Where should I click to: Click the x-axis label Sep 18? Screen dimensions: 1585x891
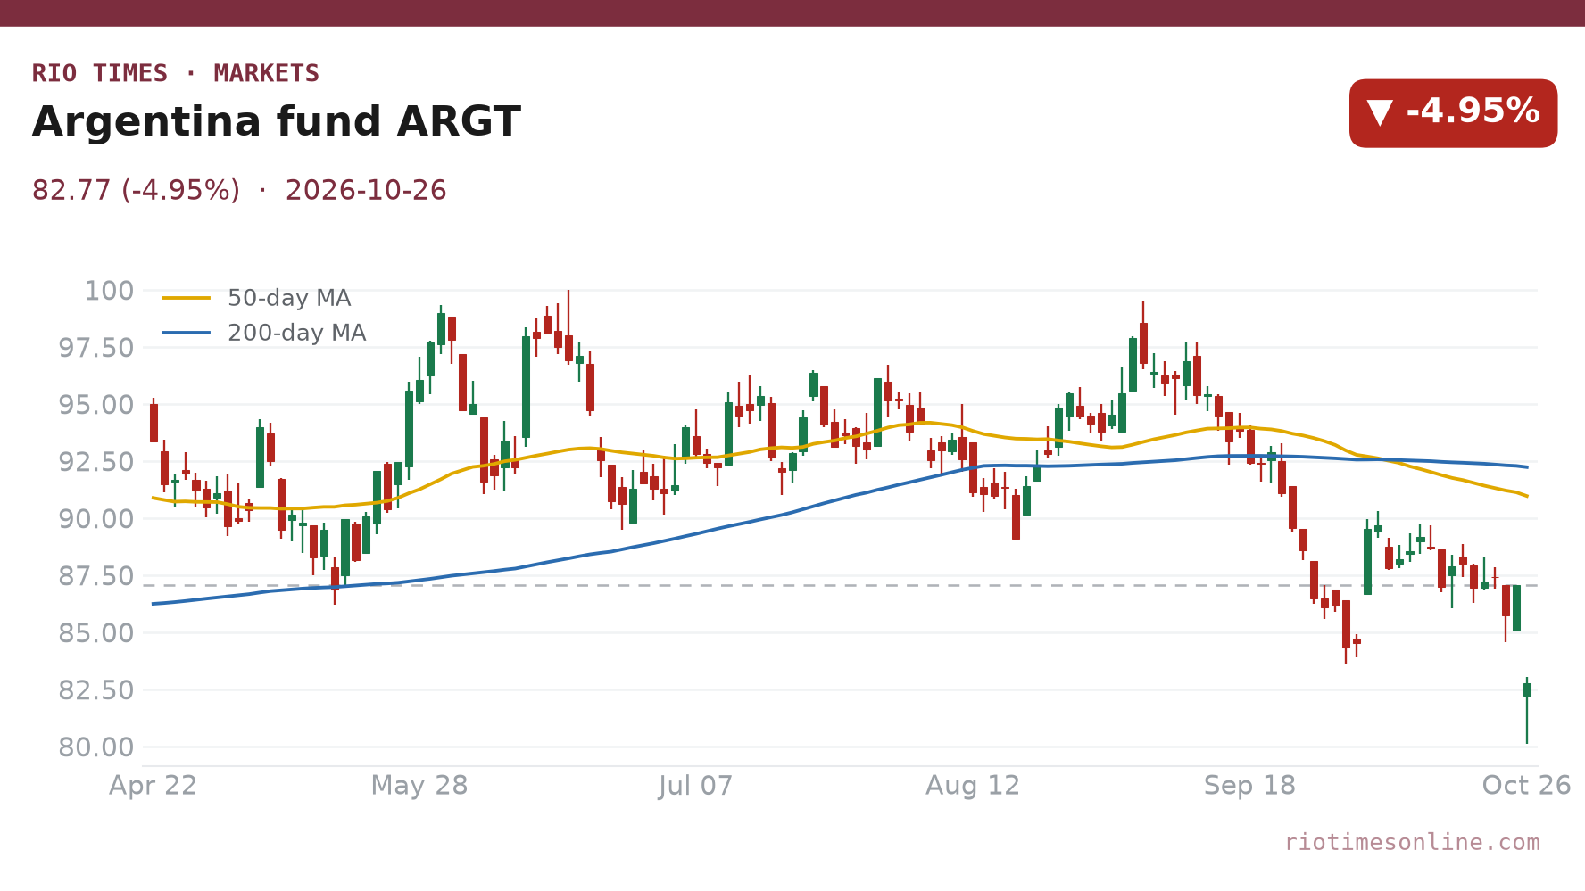pyautogui.click(x=1249, y=786)
